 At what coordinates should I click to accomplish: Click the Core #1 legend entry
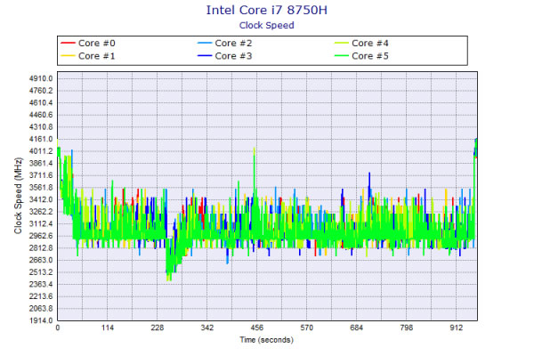click(88, 56)
